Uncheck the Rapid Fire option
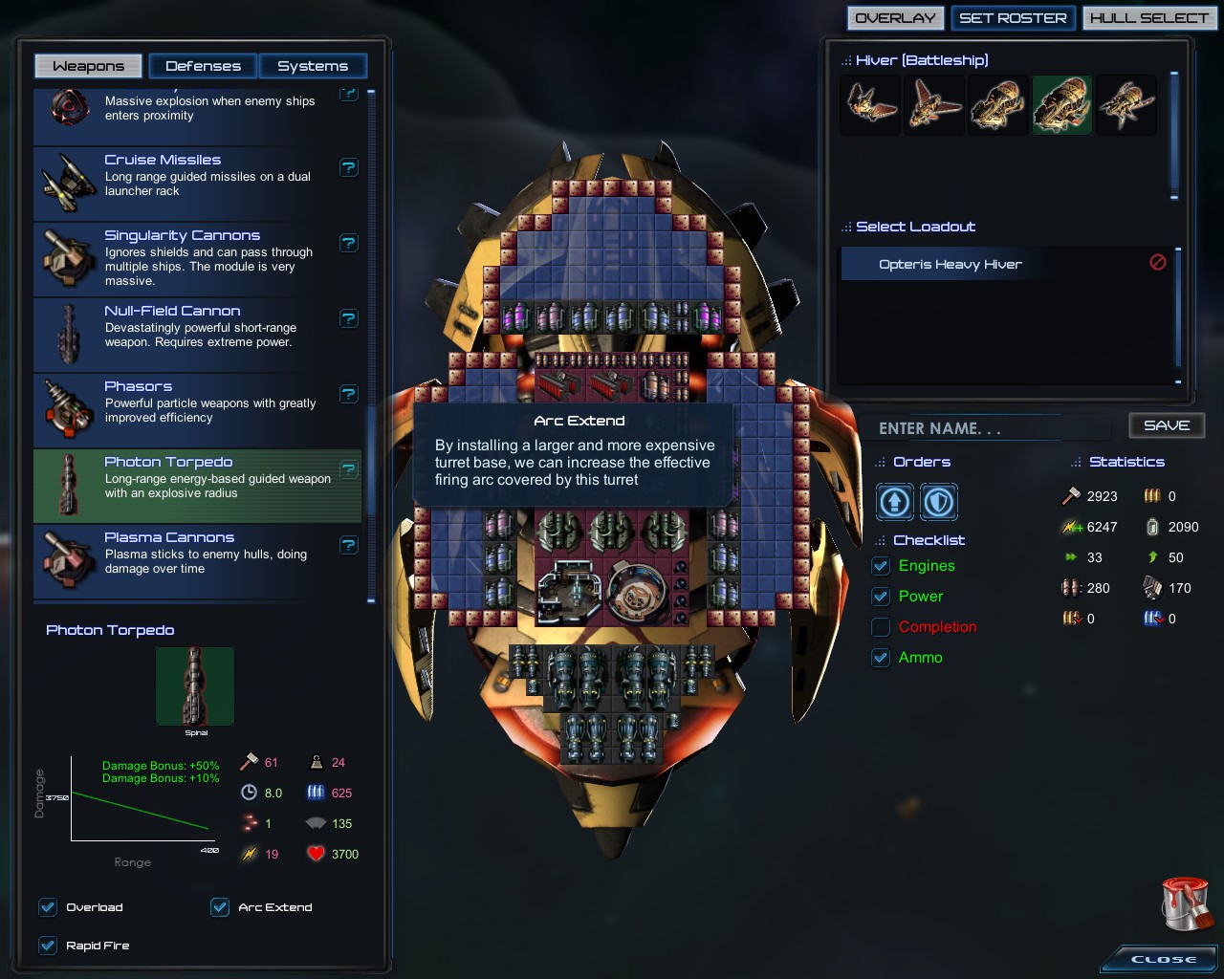The image size is (1224, 979). pyautogui.click(x=47, y=946)
